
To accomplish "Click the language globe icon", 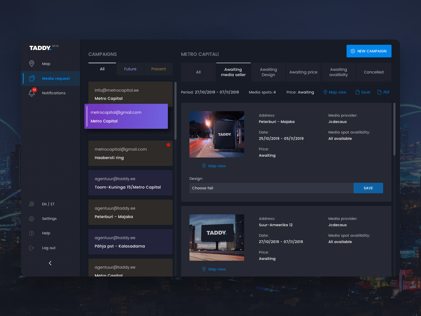I will [32, 204].
